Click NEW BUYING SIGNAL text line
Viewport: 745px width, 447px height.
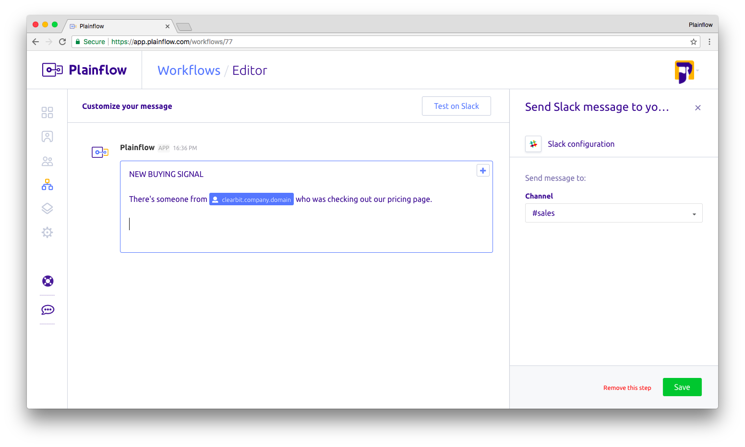pos(166,174)
